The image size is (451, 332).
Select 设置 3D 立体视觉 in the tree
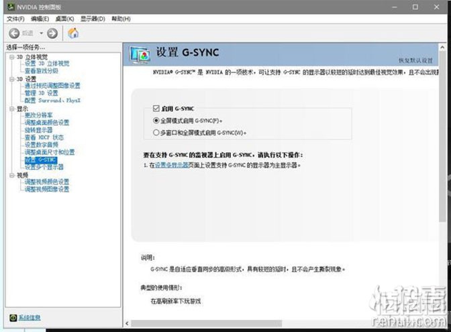point(47,64)
